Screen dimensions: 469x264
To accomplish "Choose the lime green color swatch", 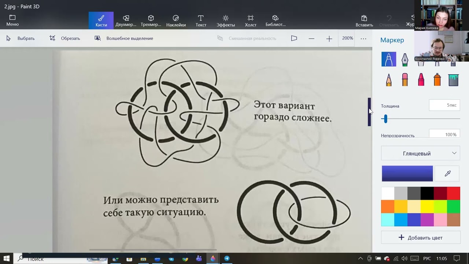I will 440,206.
